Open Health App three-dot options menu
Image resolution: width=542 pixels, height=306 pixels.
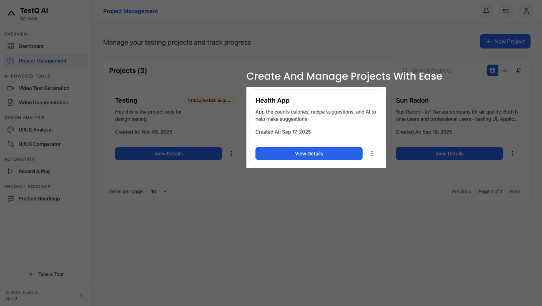pos(372,153)
